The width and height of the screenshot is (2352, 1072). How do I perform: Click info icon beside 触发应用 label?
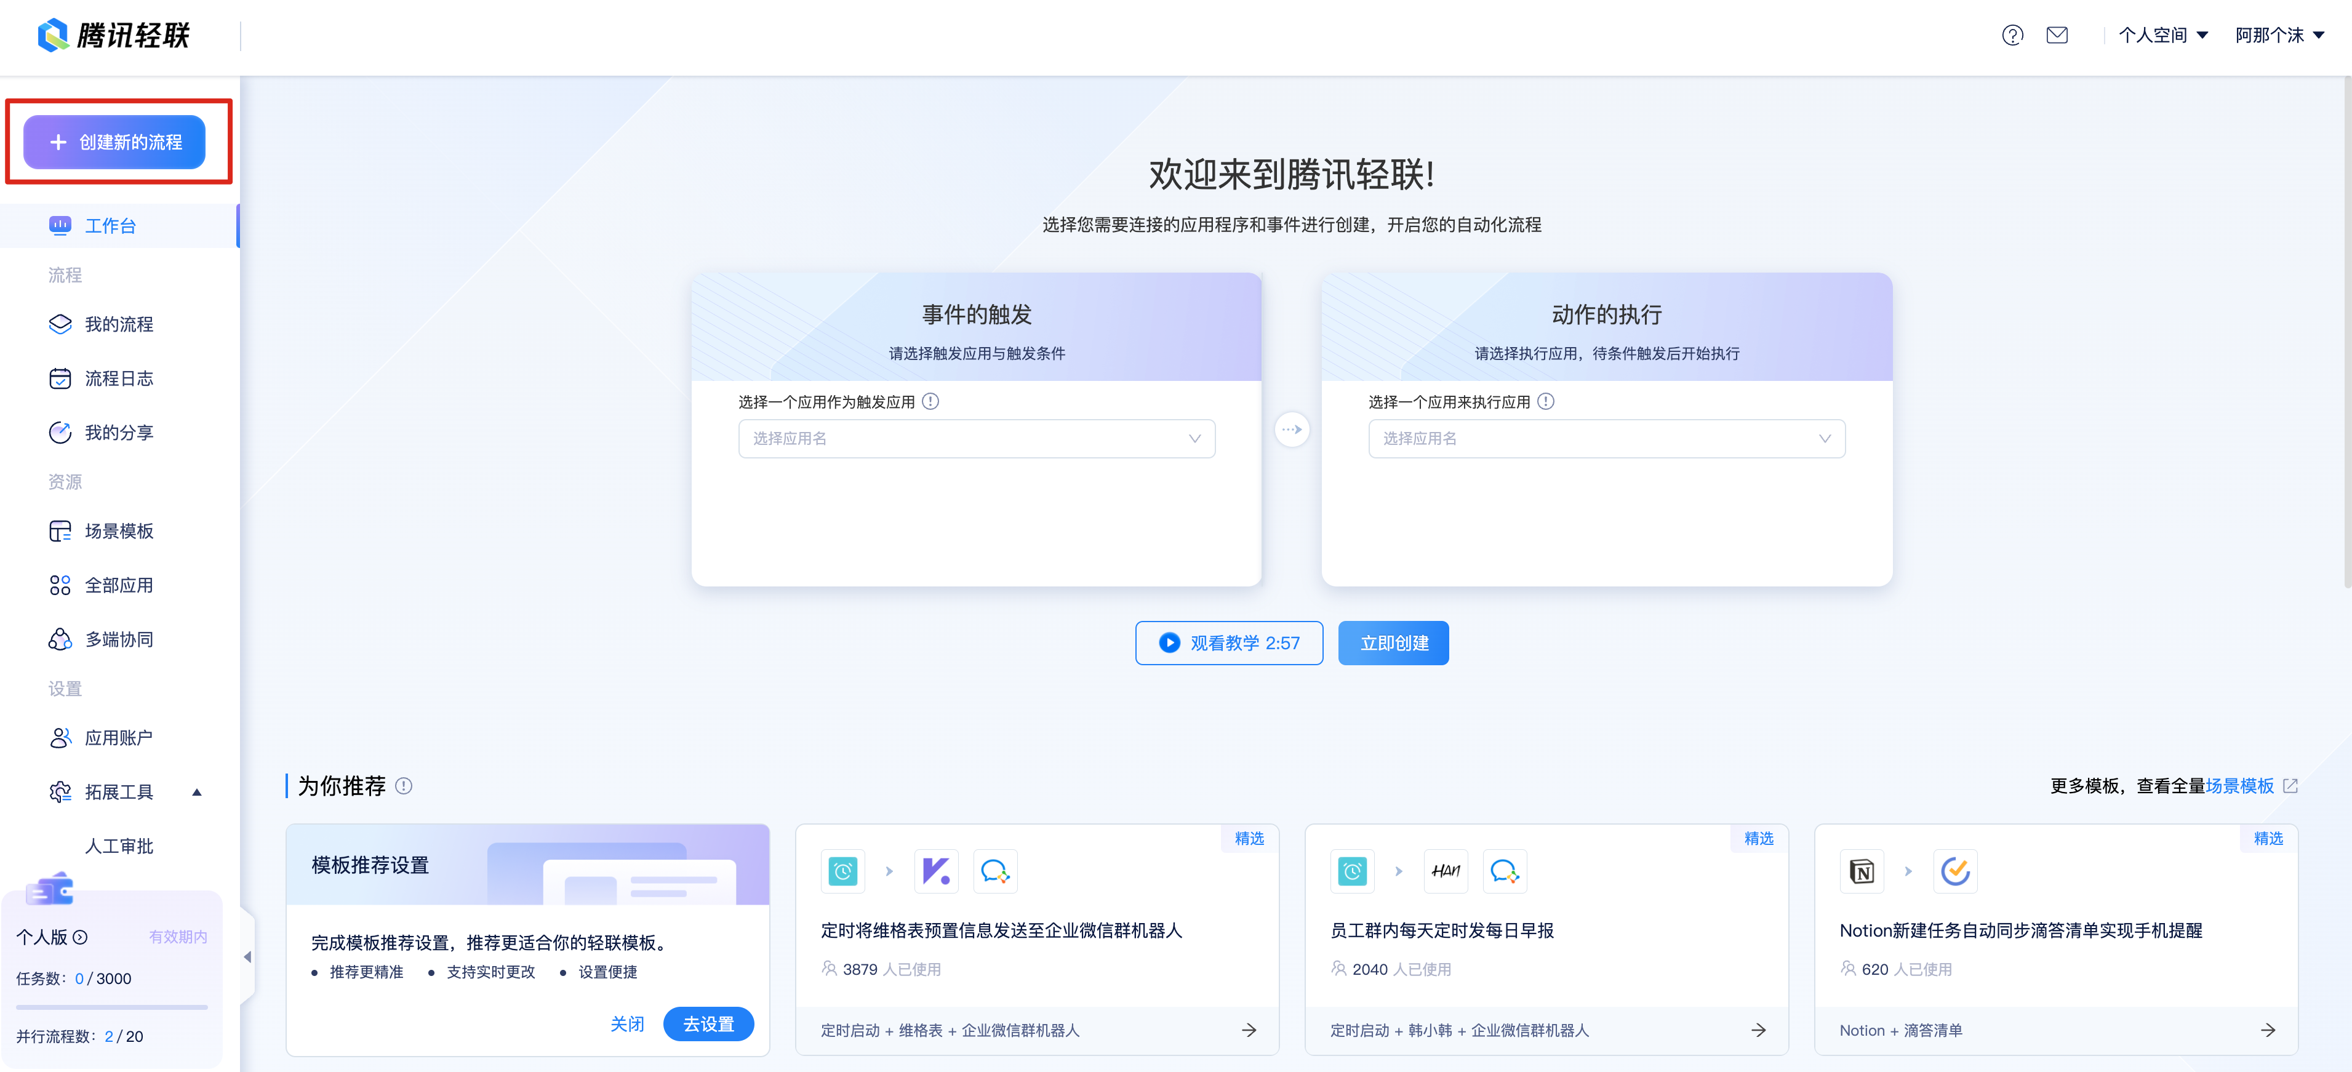pyautogui.click(x=930, y=402)
